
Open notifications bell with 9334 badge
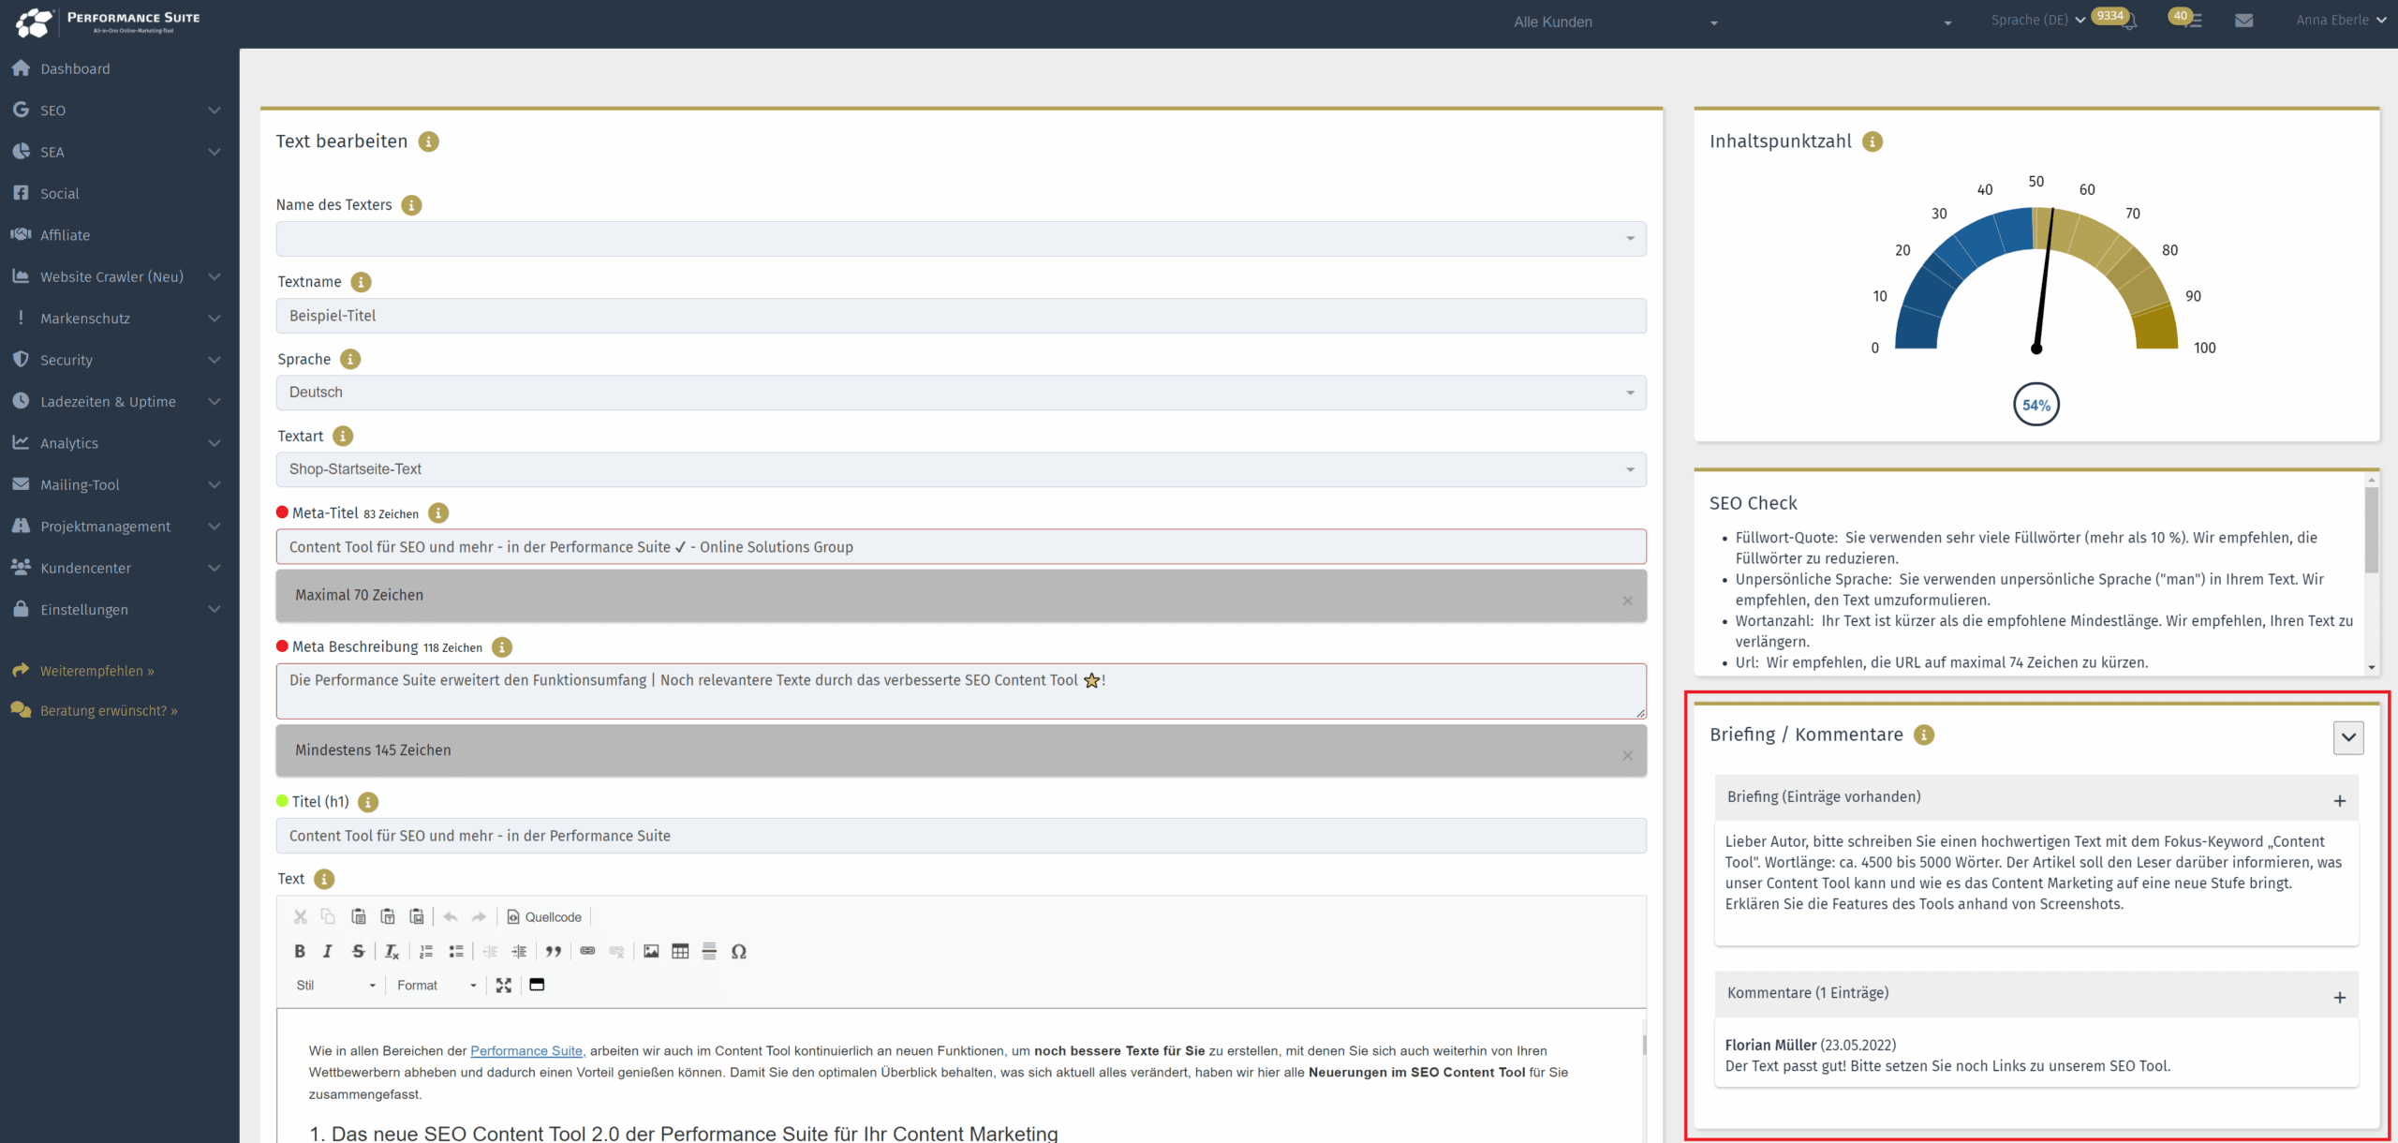coord(2129,21)
